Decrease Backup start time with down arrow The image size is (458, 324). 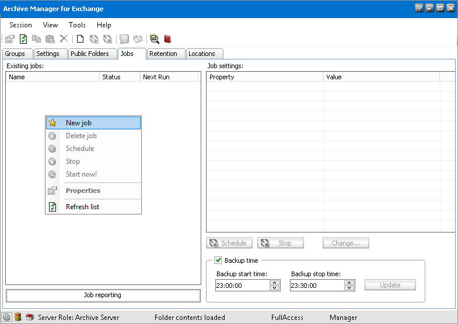pos(274,288)
